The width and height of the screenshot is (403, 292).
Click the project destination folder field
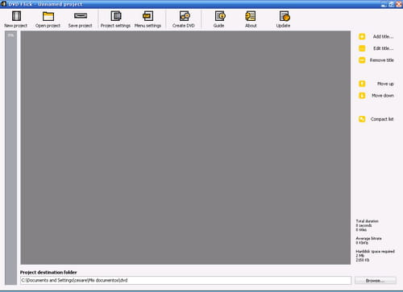tap(185, 280)
